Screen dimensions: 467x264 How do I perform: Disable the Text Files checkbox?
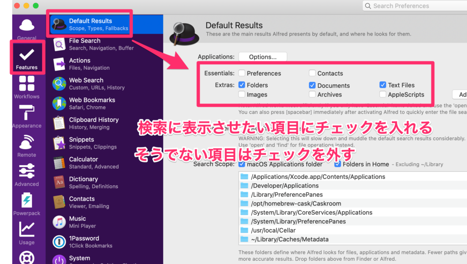tap(383, 85)
